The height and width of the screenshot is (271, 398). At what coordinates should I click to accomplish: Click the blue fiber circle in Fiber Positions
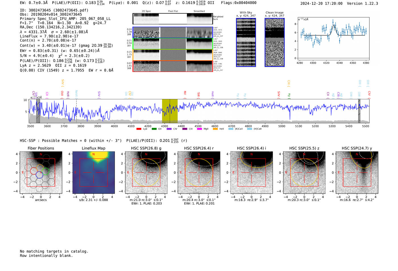39,175
